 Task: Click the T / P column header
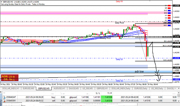tap(109, 93)
